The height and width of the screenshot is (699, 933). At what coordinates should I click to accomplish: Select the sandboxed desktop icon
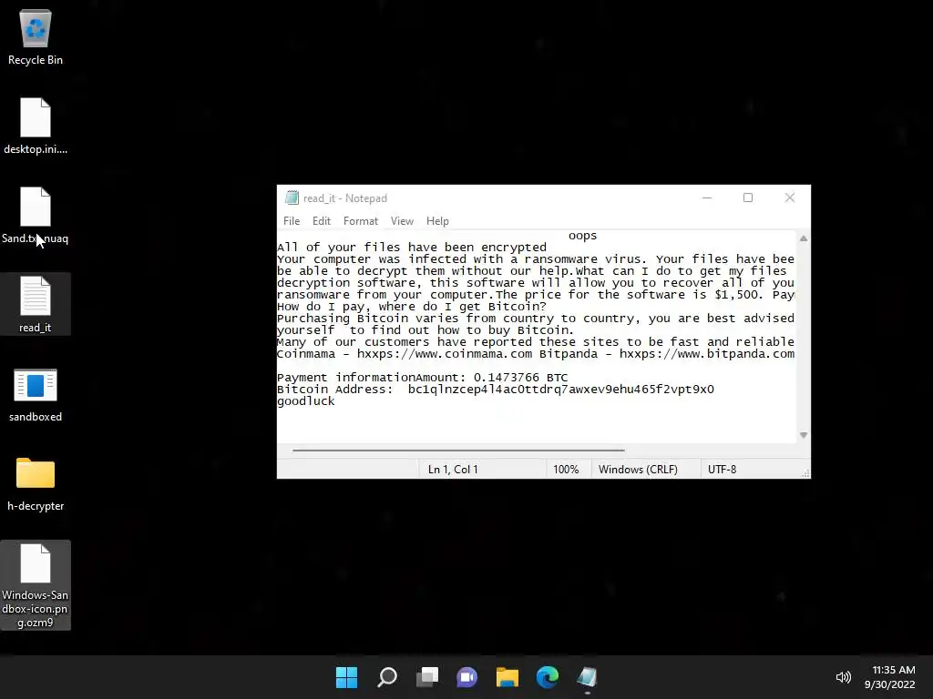tap(36, 395)
